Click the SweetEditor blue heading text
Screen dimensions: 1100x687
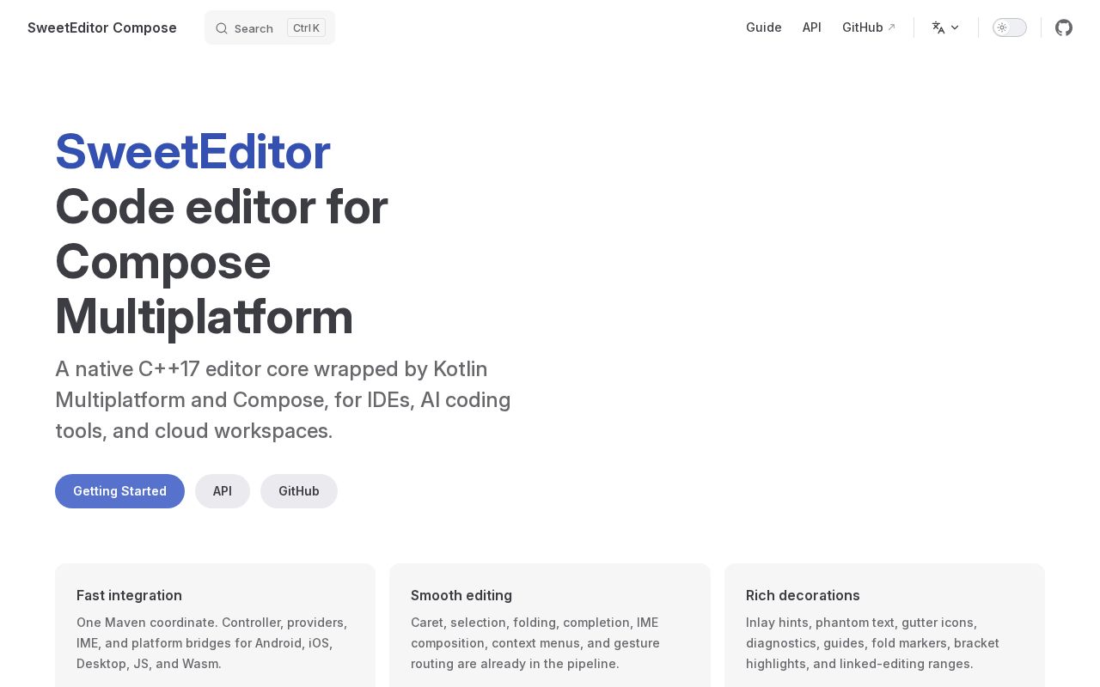point(192,151)
